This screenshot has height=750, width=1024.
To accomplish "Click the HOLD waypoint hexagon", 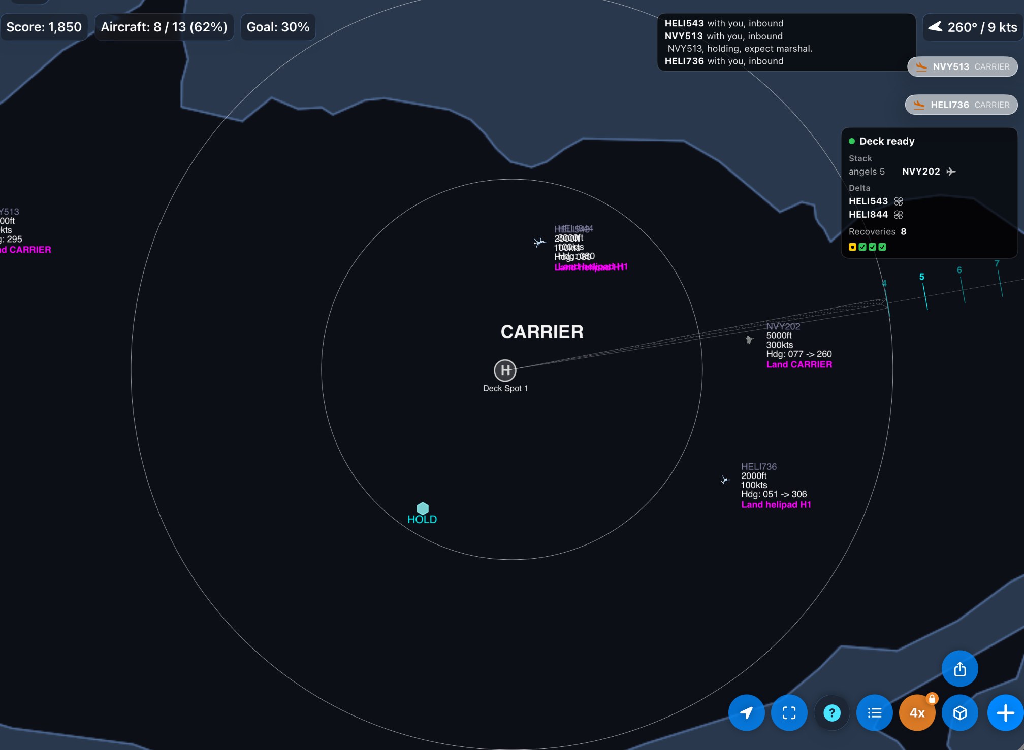I will 423,508.
